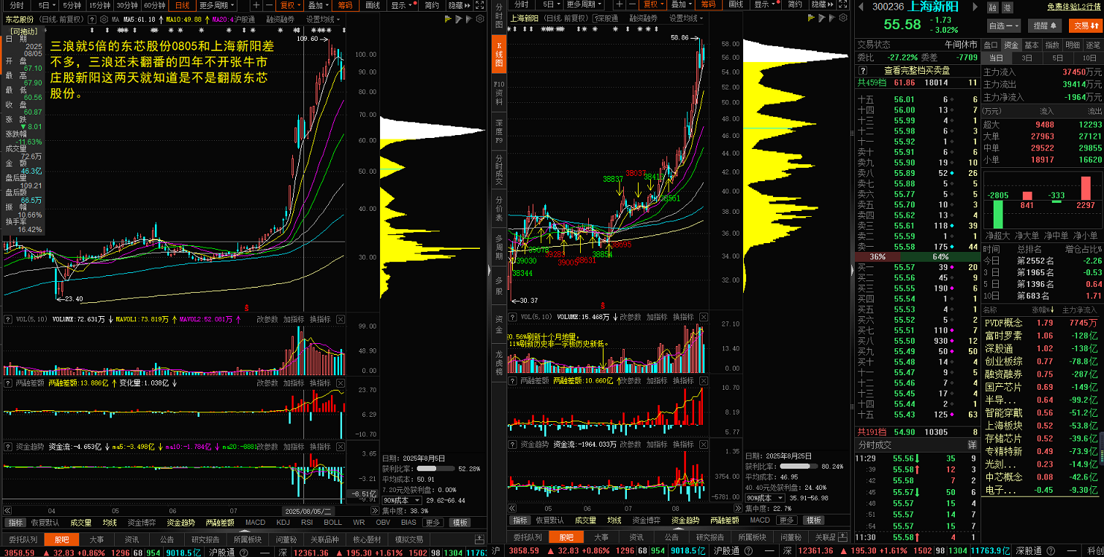
Task: Open 设置均线 dropdown on right chart
Action: pyautogui.click(x=686, y=18)
